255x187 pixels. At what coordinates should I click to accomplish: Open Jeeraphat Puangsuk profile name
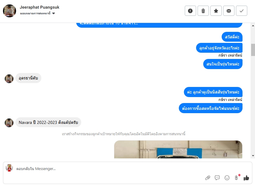(40, 7)
